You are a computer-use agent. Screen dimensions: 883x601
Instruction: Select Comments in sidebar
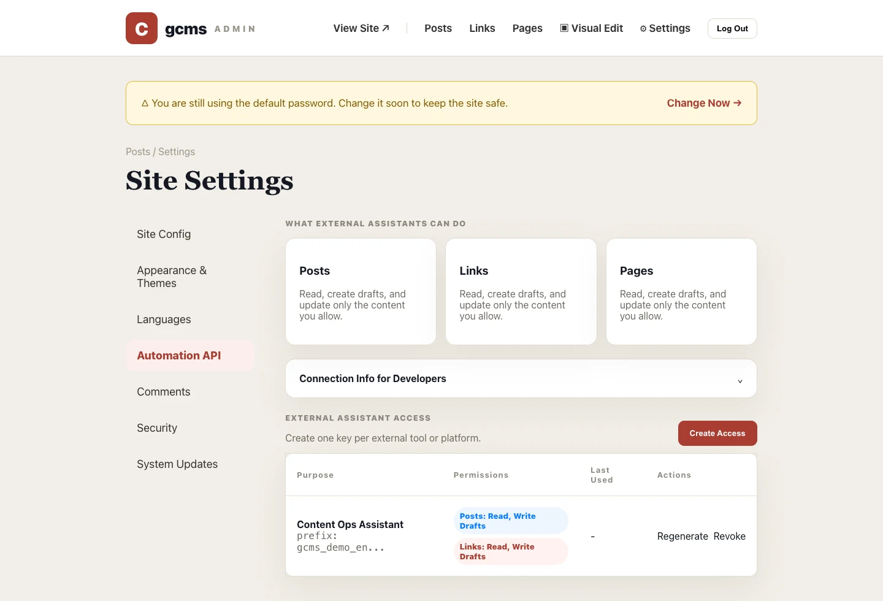point(190,392)
